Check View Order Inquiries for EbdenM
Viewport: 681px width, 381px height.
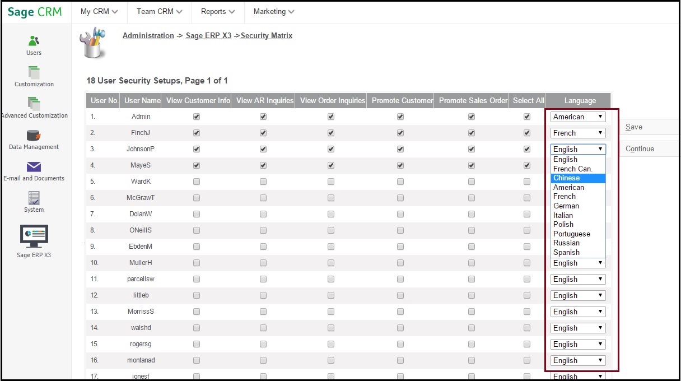point(331,247)
